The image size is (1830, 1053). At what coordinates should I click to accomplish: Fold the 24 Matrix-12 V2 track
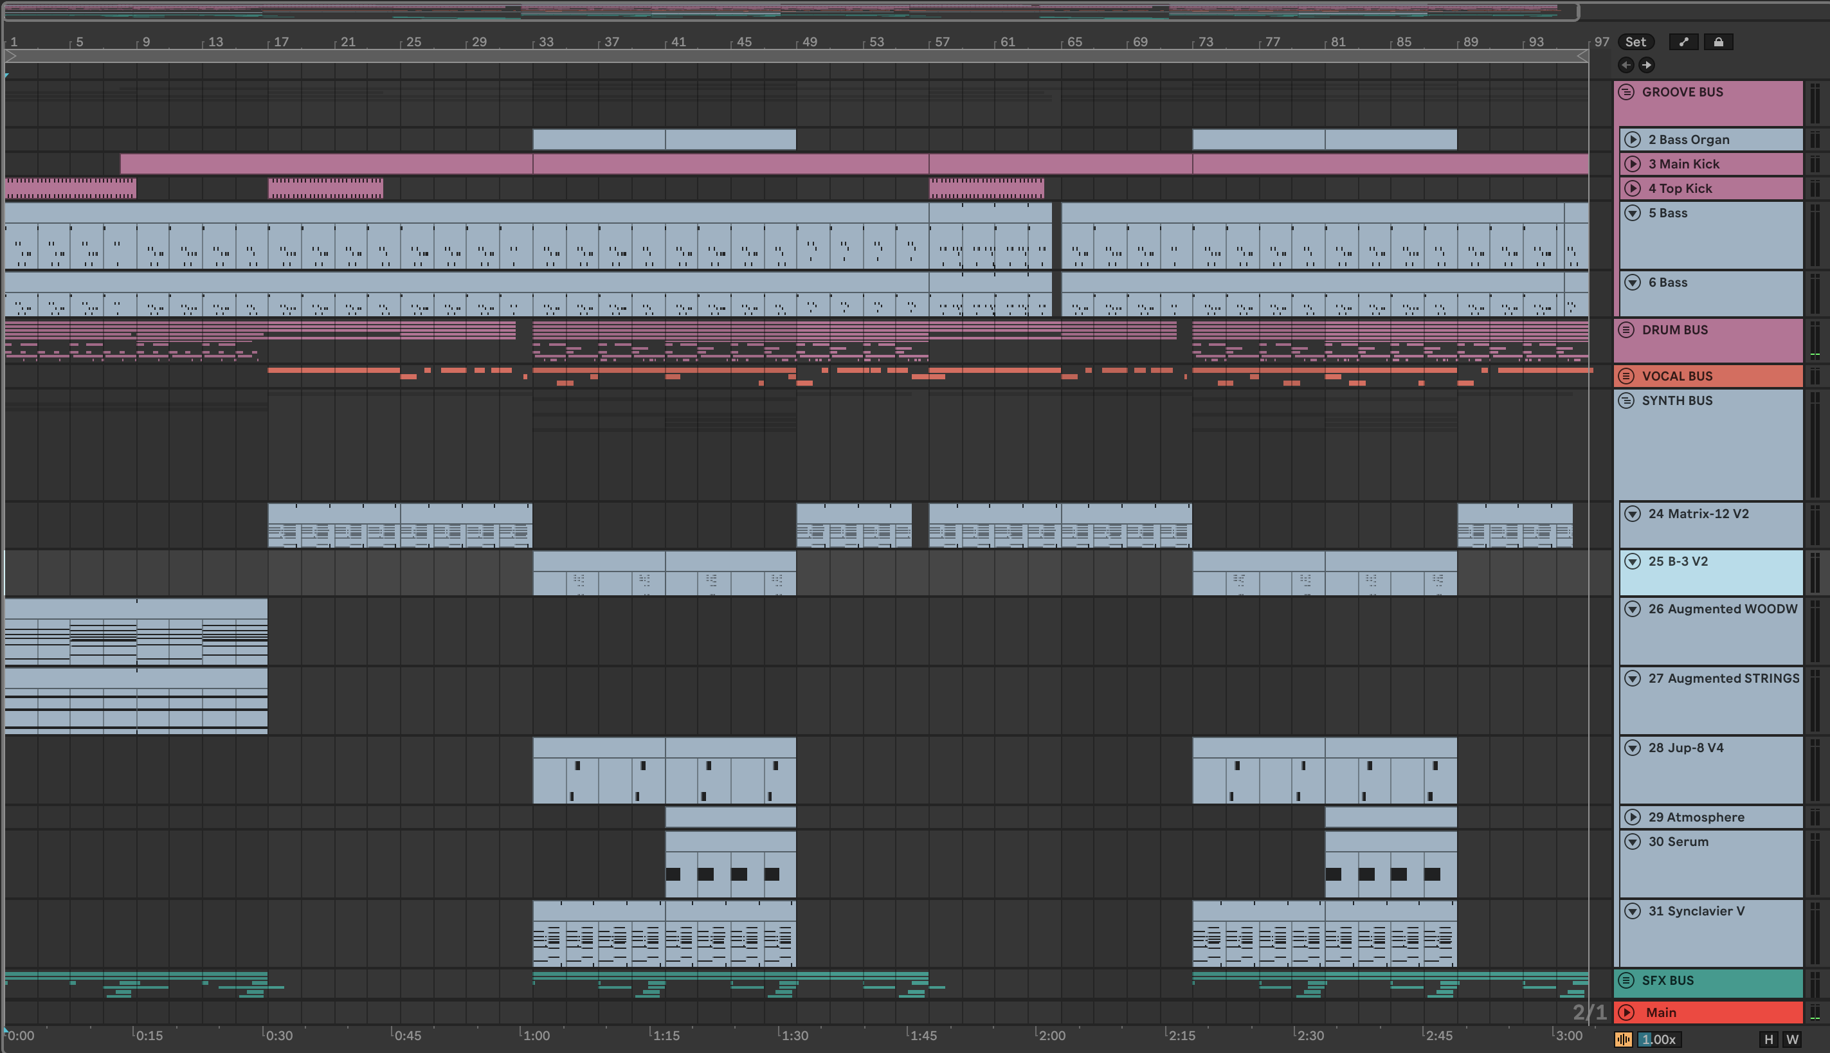tap(1633, 514)
